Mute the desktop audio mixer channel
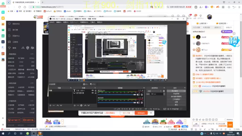 (x=138, y=102)
